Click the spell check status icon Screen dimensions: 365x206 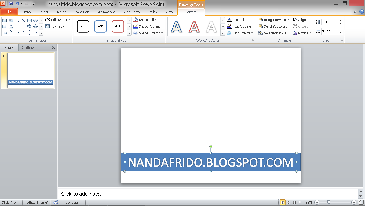click(x=56, y=202)
